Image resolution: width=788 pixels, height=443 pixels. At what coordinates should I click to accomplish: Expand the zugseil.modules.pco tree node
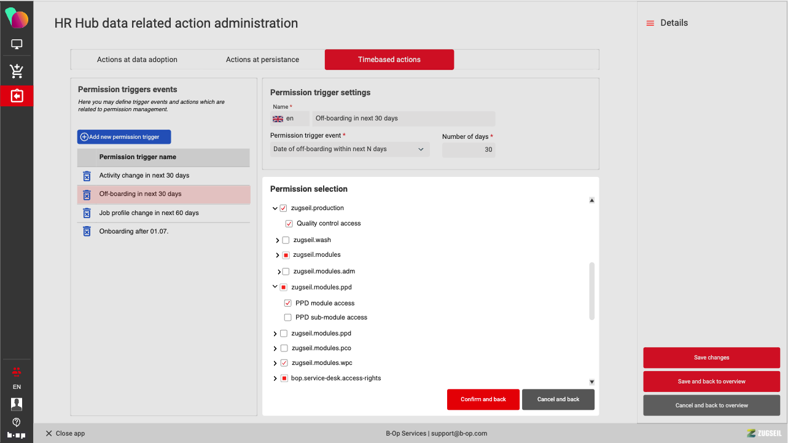(275, 349)
